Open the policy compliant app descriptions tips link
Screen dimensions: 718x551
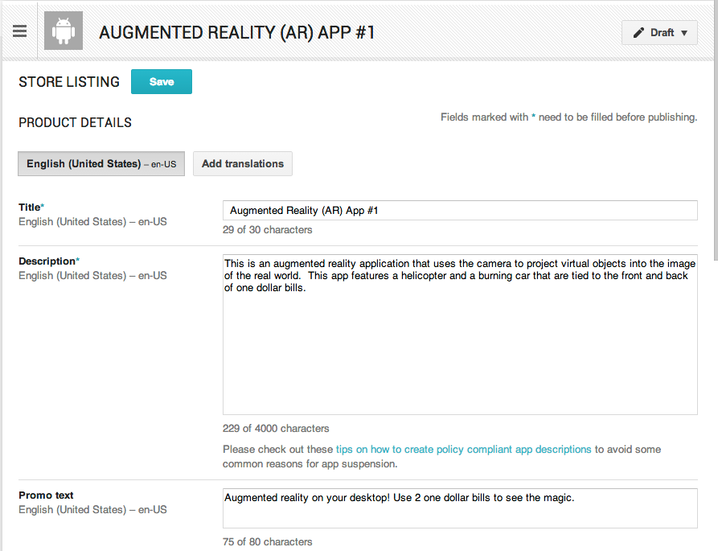pyautogui.click(x=463, y=450)
